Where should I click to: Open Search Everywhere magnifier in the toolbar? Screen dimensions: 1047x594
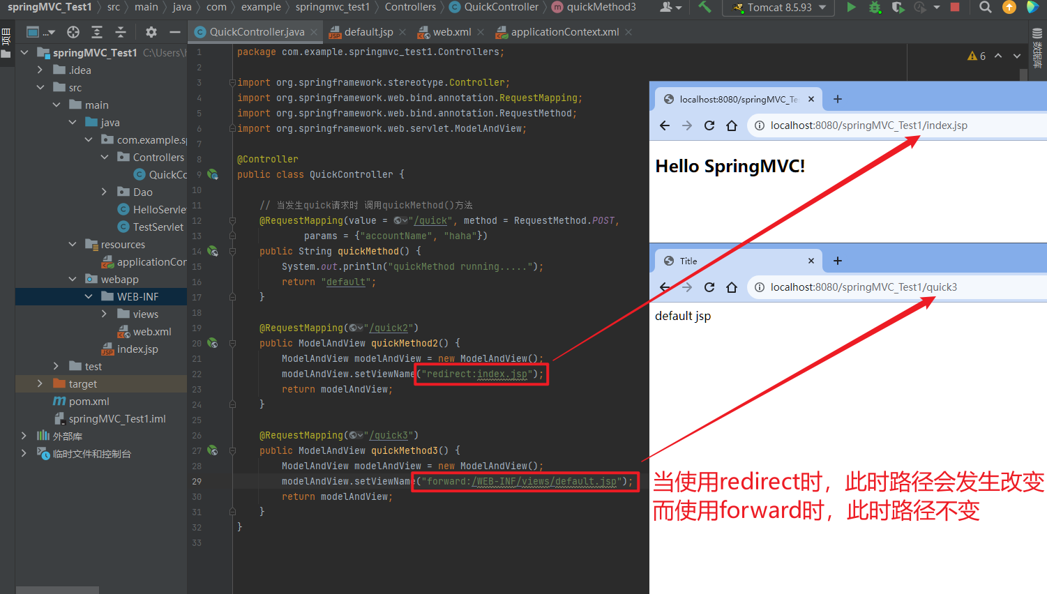pyautogui.click(x=985, y=7)
